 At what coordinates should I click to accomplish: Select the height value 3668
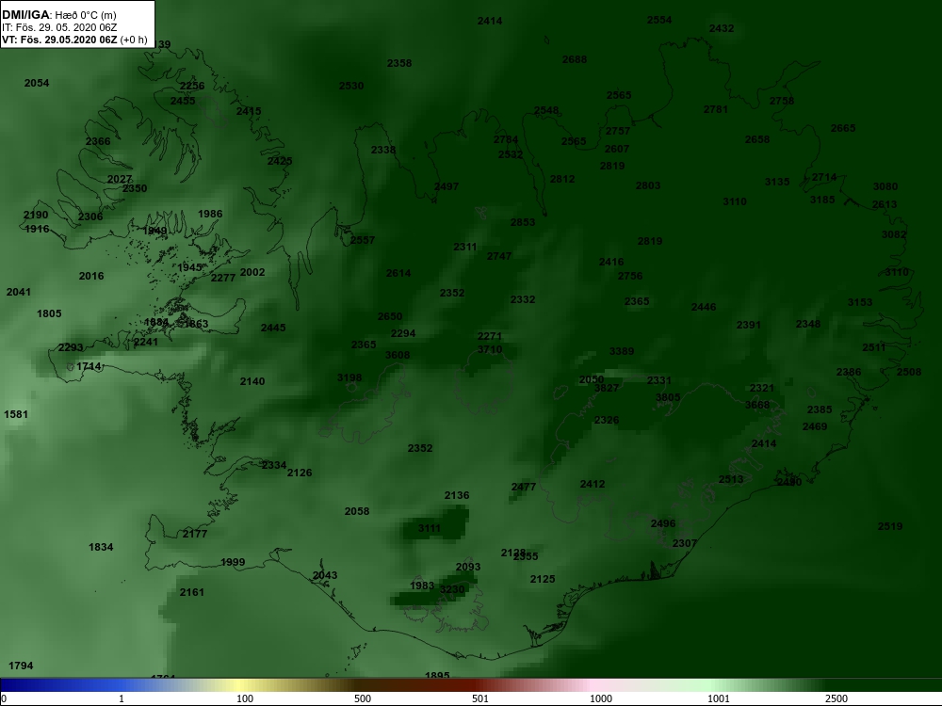tap(757, 405)
